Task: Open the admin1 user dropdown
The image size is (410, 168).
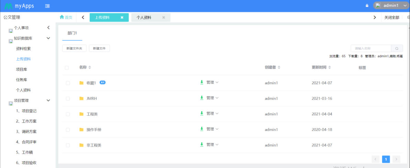Action: point(391,6)
